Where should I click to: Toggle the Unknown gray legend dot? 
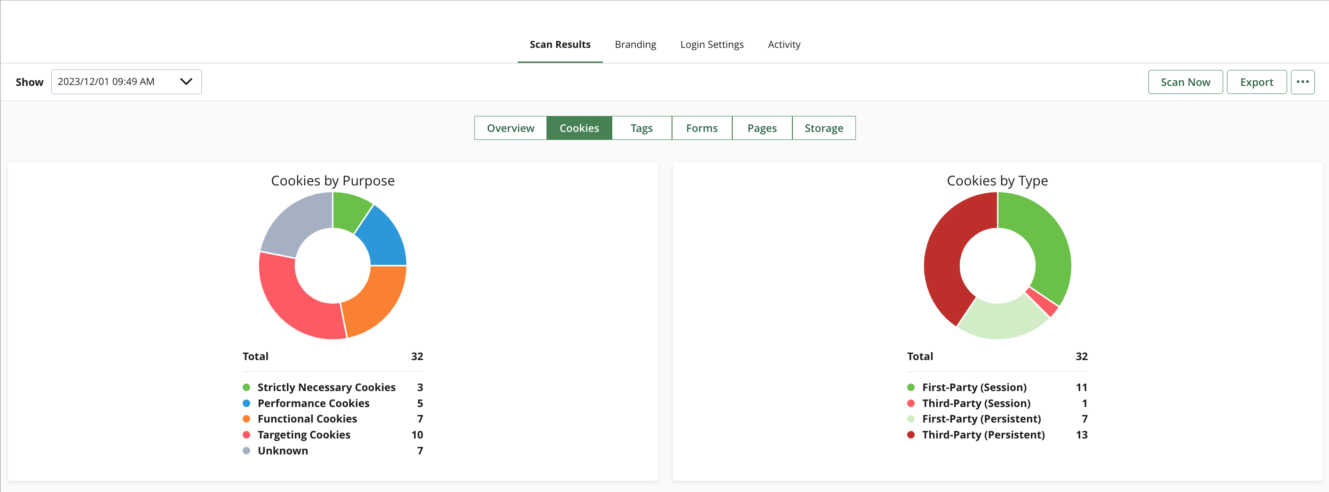pos(246,451)
